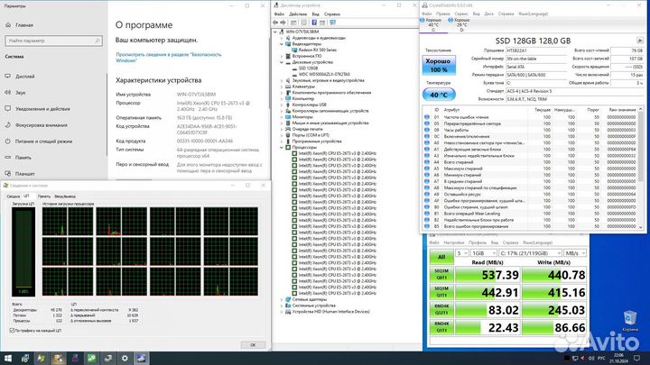Click the Start button on the taskbar
Screen dimensions: 650x365
8,359
